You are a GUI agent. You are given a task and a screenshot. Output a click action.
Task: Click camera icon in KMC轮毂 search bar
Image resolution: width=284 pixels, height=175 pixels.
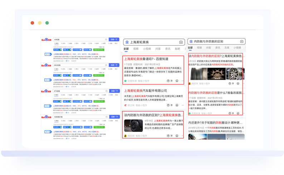(x=106, y=65)
